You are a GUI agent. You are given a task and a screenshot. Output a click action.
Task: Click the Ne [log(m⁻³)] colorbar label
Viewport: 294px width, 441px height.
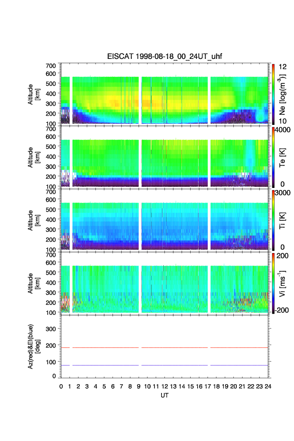tap(284, 93)
